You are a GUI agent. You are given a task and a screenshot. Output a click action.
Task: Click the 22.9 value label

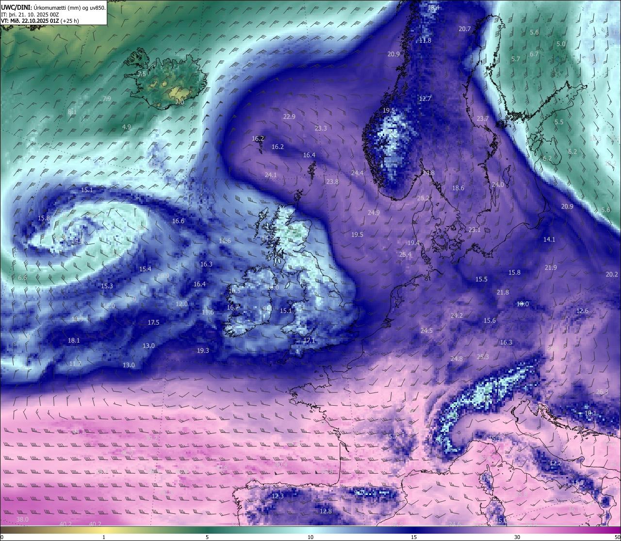289,117
